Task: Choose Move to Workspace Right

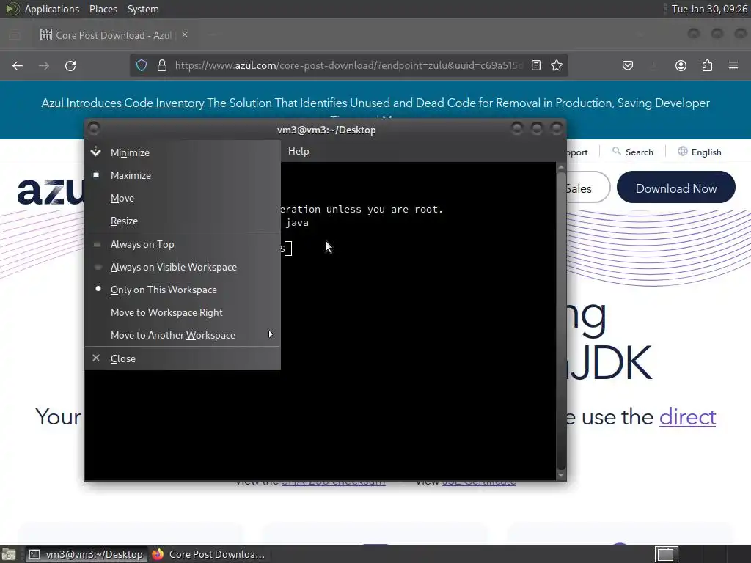Action: click(182, 312)
